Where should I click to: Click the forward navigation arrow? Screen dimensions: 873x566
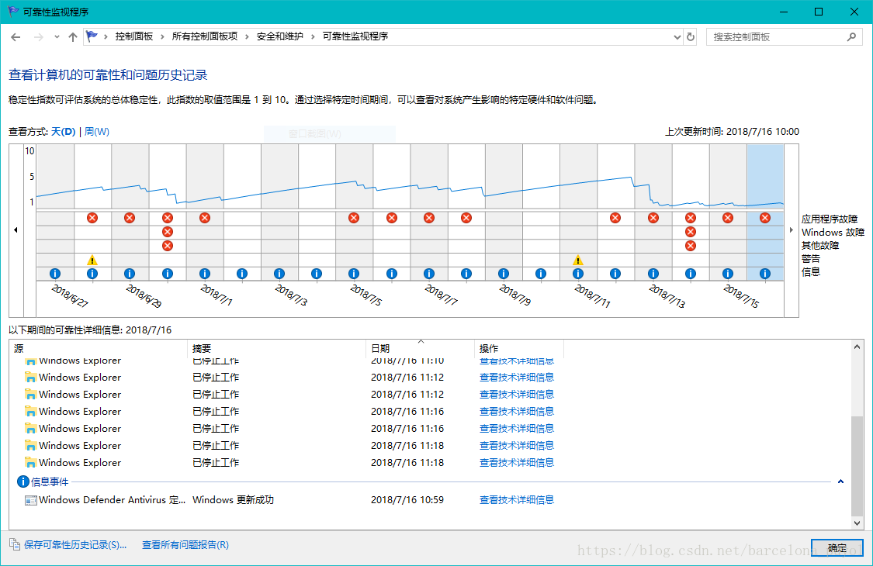pos(39,36)
